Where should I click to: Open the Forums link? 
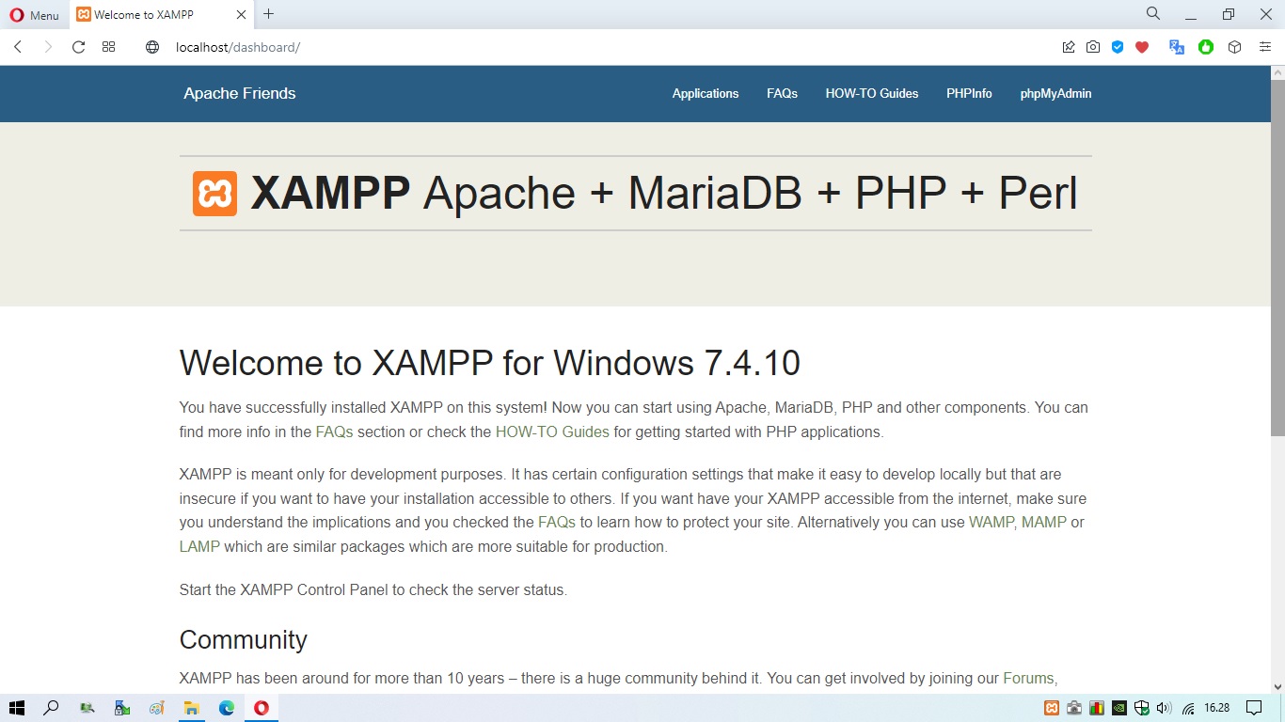click(1028, 678)
